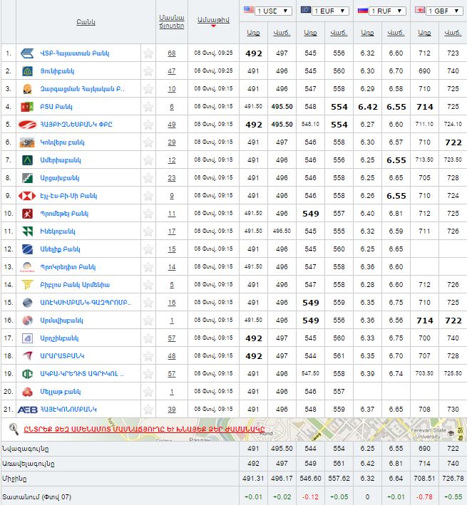This screenshot has height=505, width=467.
Task: Click branch count 68 for ՎՏԲ-Հայաստան Բանկ
Action: [171, 53]
